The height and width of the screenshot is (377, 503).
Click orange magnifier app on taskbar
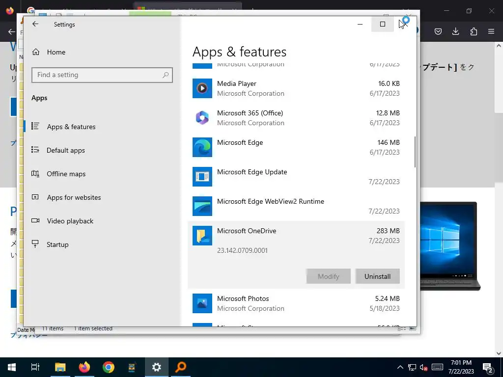tap(181, 367)
